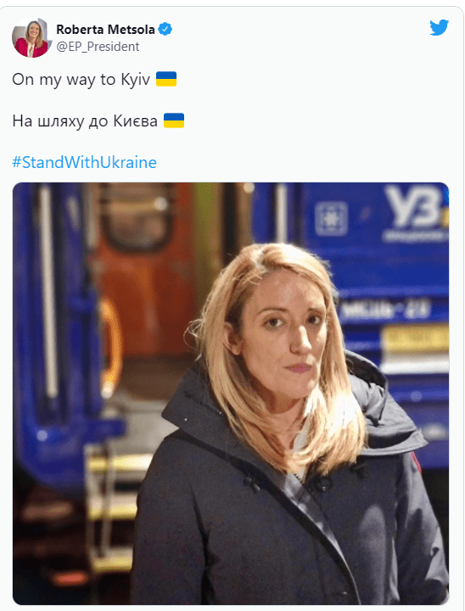Click the УЗ railway logo on train
465x611 pixels.
413,205
